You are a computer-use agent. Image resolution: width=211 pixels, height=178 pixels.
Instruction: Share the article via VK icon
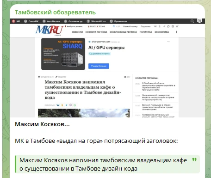pyautogui.click(x=58, y=105)
